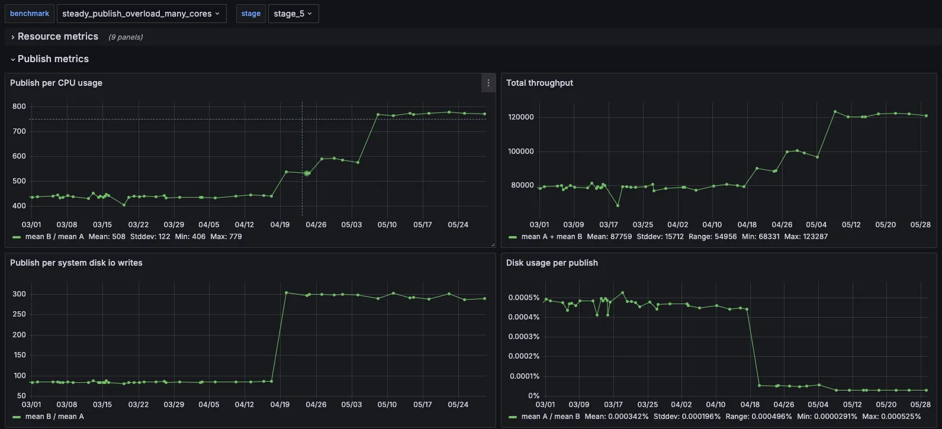Click the Stddev: 122 legend value

(150, 237)
